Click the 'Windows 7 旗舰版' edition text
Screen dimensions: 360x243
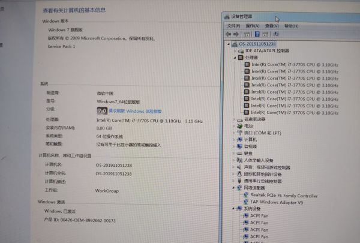click(x=65, y=30)
